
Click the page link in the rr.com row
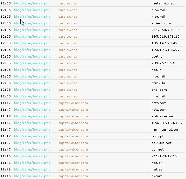coord(32,176)
